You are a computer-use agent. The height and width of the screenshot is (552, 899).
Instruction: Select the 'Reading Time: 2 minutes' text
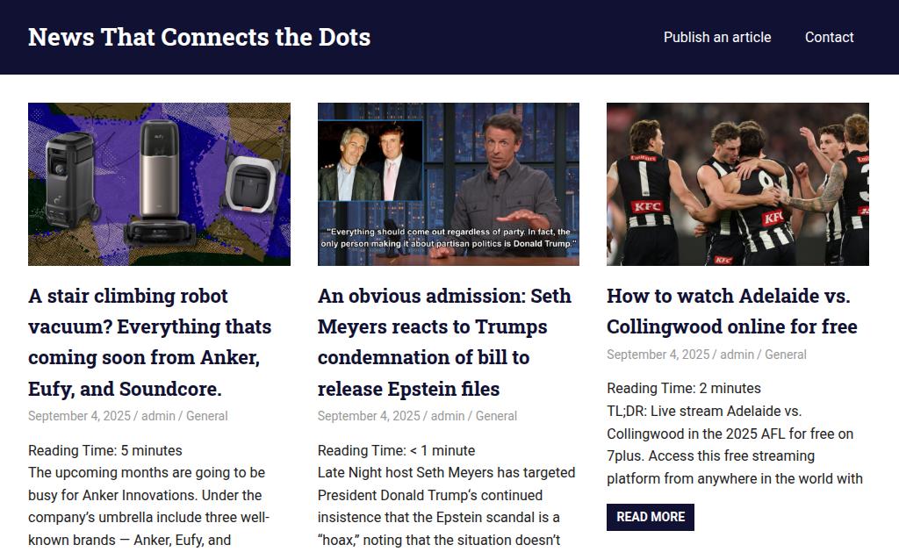coord(683,389)
